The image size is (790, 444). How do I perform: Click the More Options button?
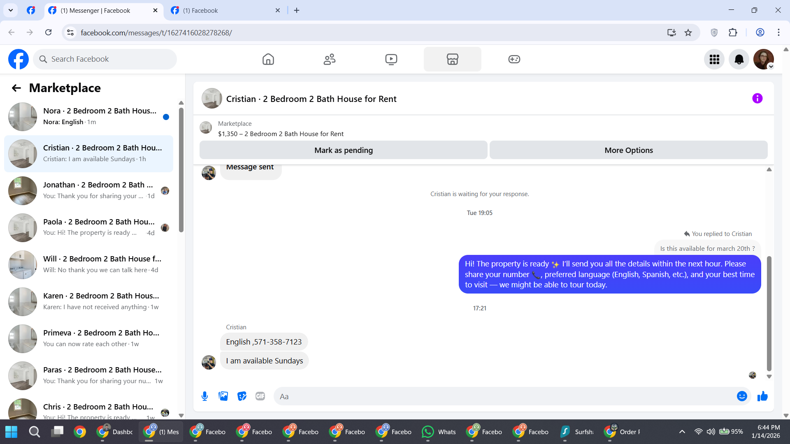click(628, 150)
